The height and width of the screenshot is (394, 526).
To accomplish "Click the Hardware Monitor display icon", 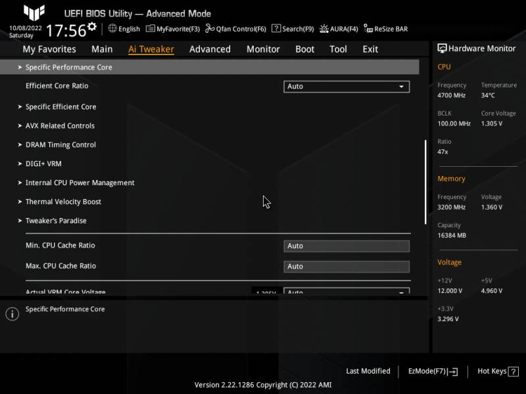I will pos(442,49).
